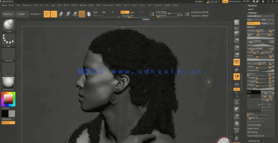Activate Edit mode button on top shelf
The image size is (278, 143).
[x=47, y=14]
